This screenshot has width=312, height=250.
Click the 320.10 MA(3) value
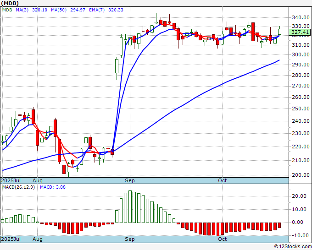click(x=39, y=10)
